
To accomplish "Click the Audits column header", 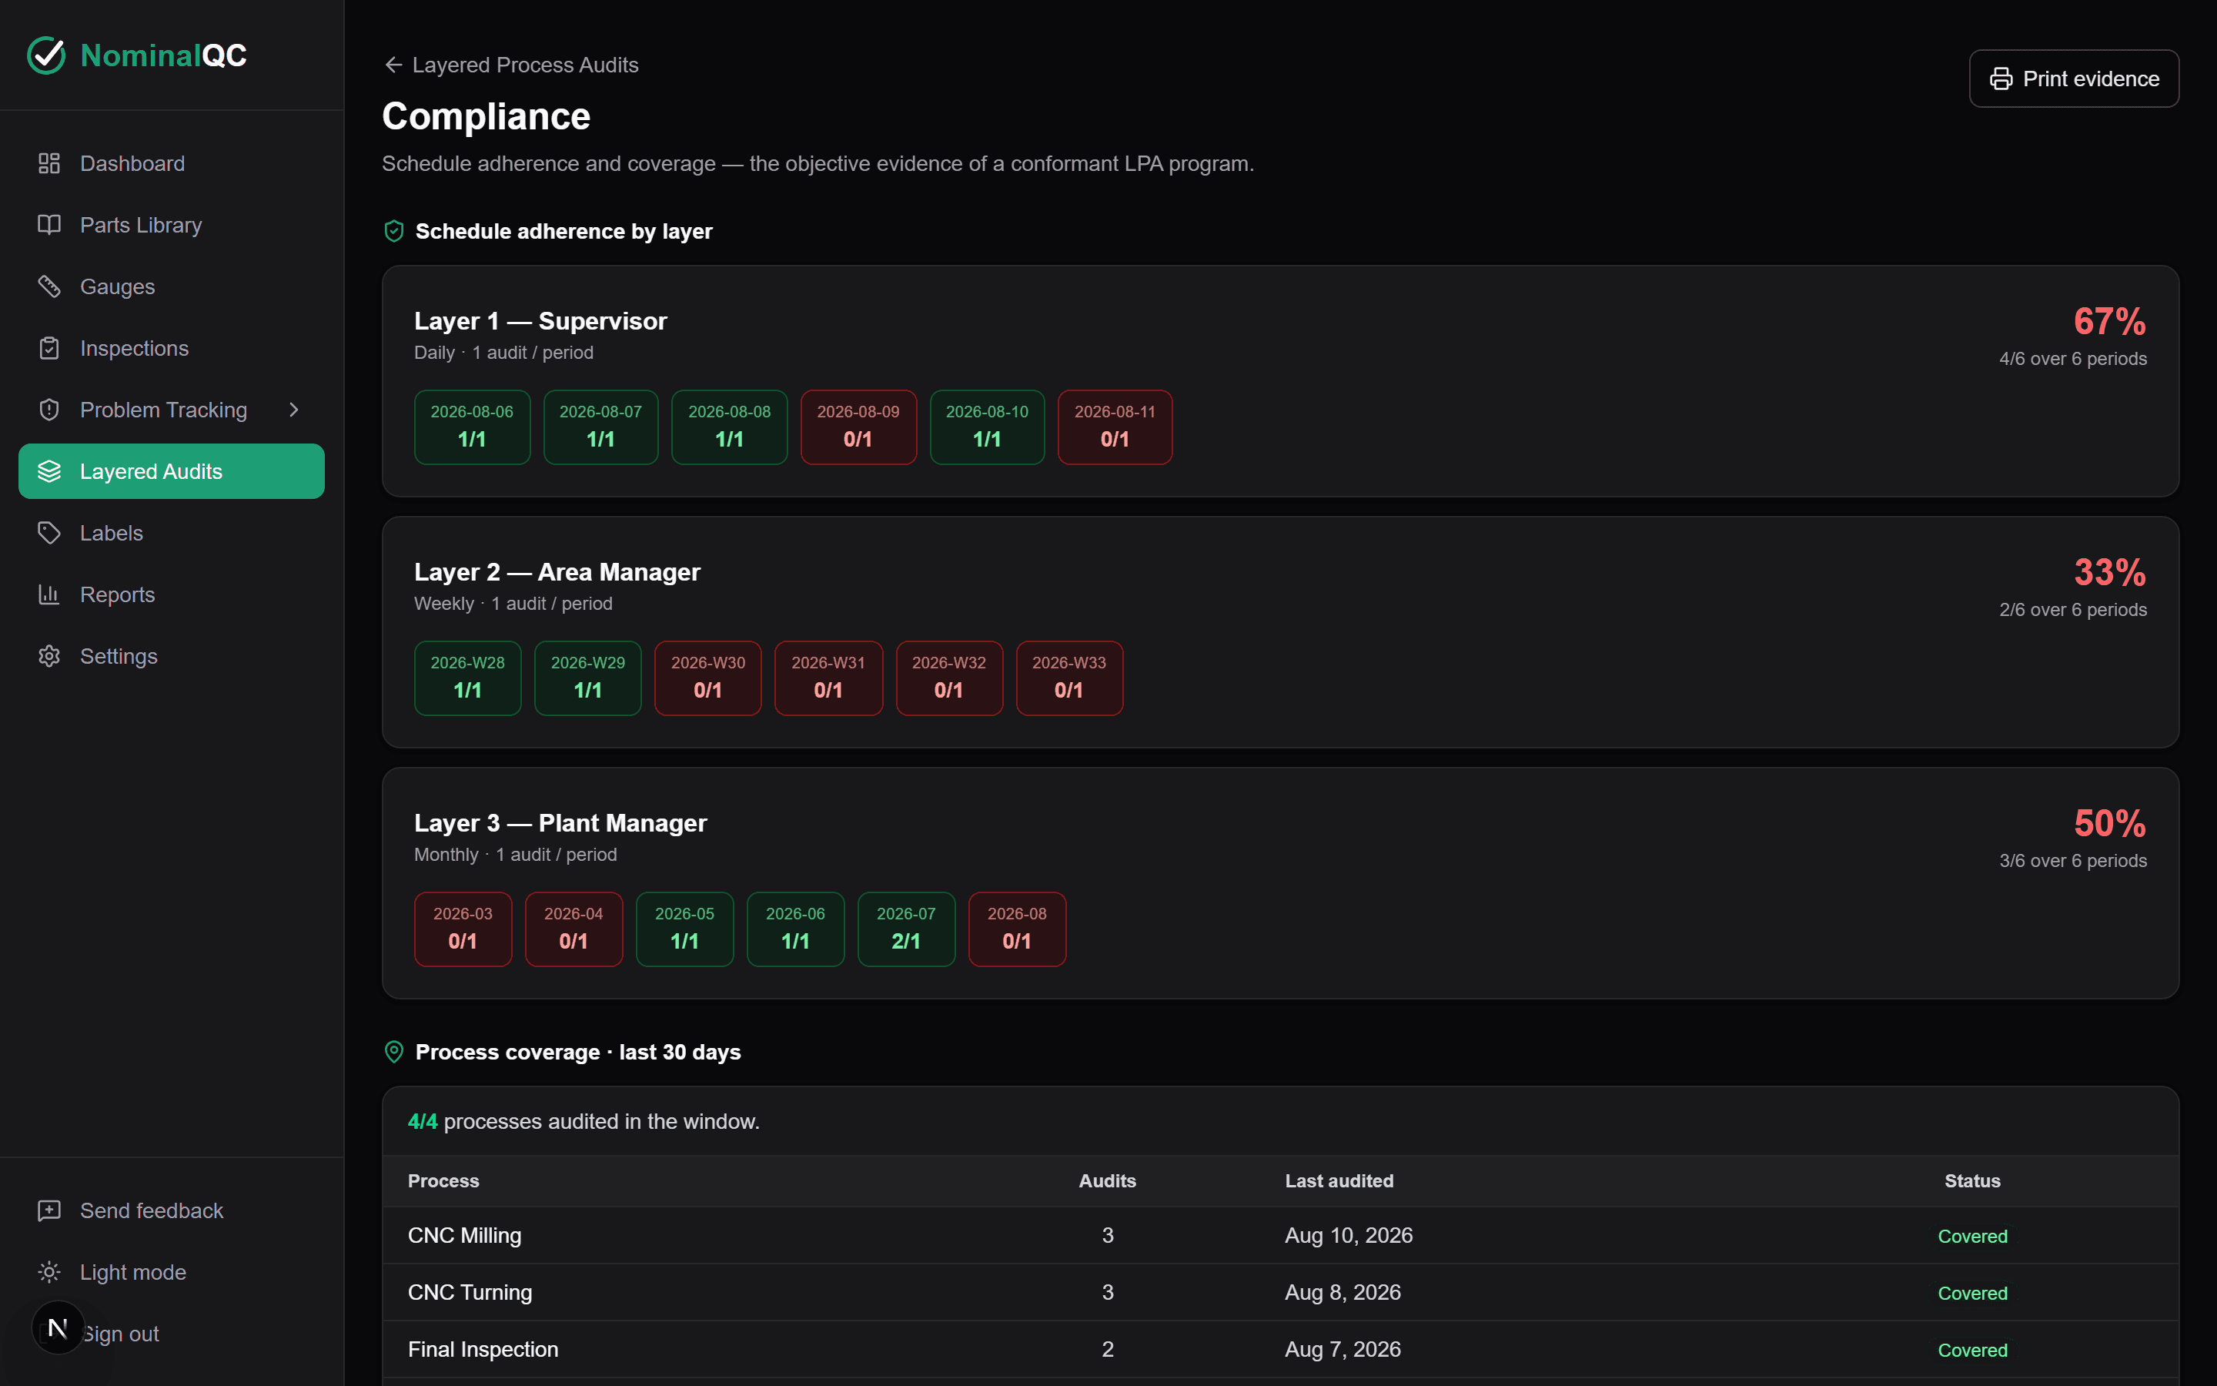I will (x=1108, y=1180).
